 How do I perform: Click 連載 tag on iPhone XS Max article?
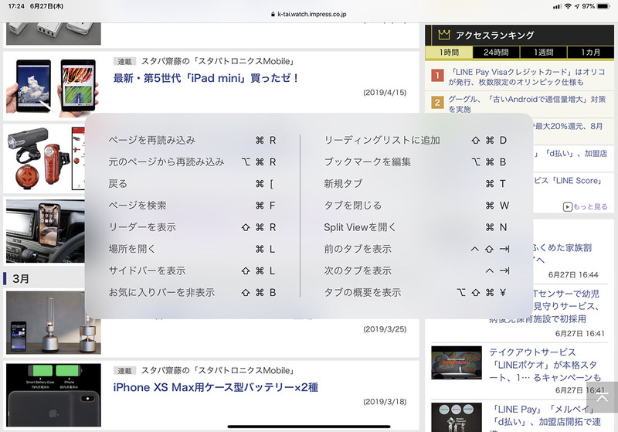point(124,370)
